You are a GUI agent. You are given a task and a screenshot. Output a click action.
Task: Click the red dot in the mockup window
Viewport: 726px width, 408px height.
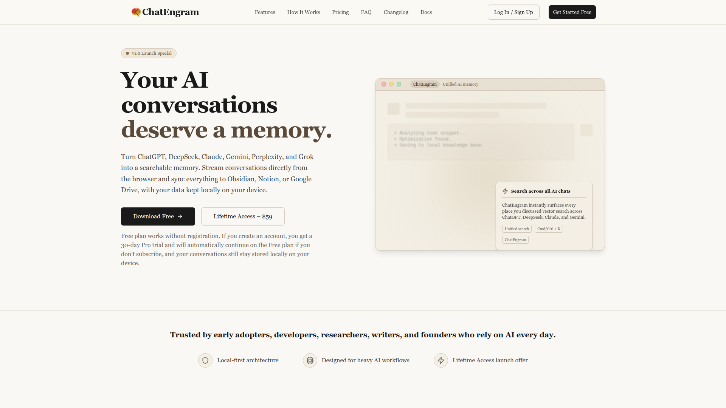[x=384, y=84]
